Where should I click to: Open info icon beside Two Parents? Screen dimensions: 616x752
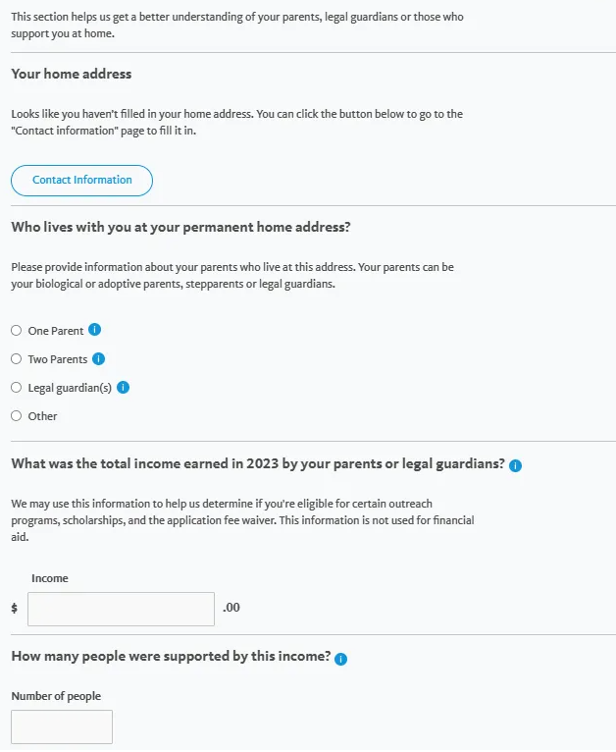coord(98,358)
